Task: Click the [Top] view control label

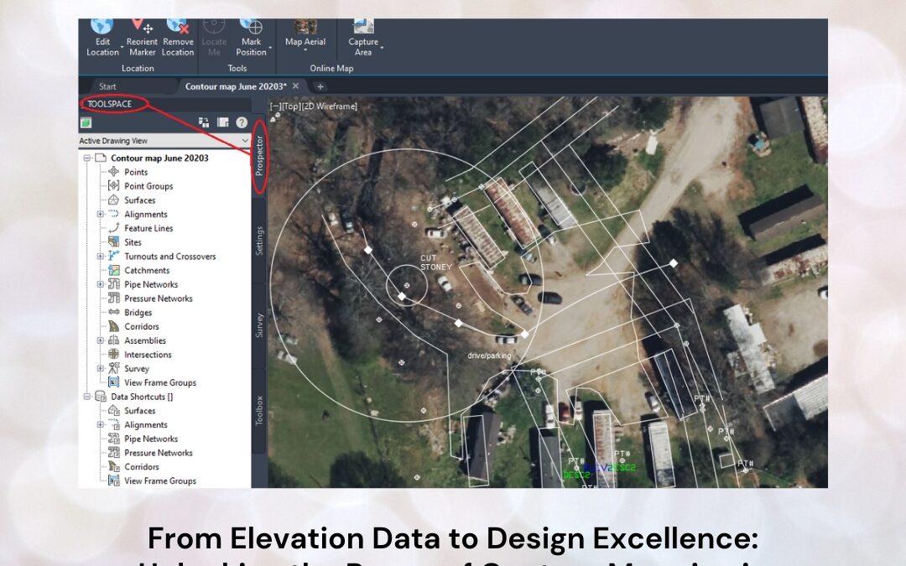Action: click(x=290, y=106)
